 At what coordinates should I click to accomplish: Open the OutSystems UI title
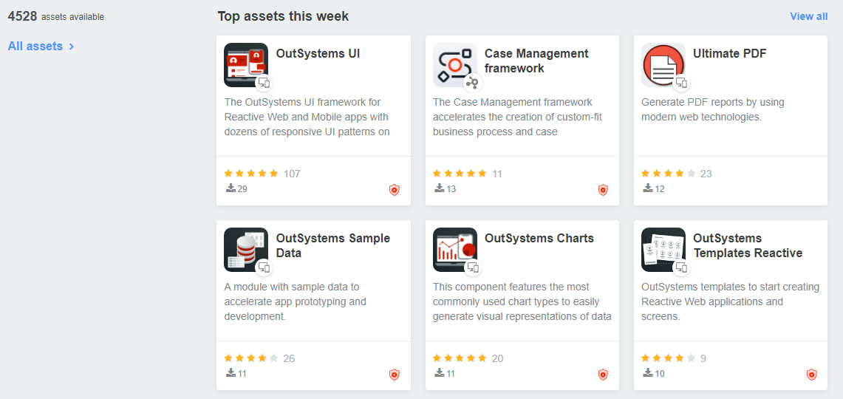(318, 53)
